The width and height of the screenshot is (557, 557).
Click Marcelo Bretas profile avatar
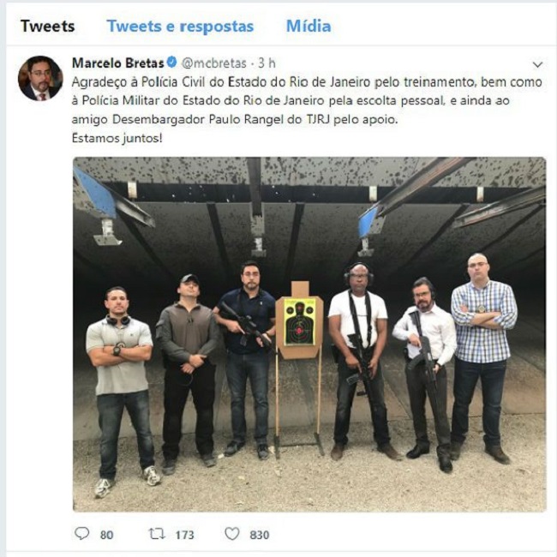tap(40, 79)
